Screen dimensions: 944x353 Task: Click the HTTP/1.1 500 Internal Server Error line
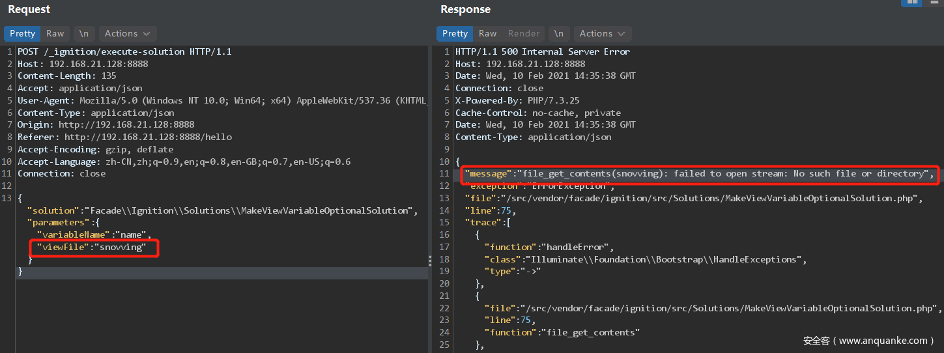point(543,51)
